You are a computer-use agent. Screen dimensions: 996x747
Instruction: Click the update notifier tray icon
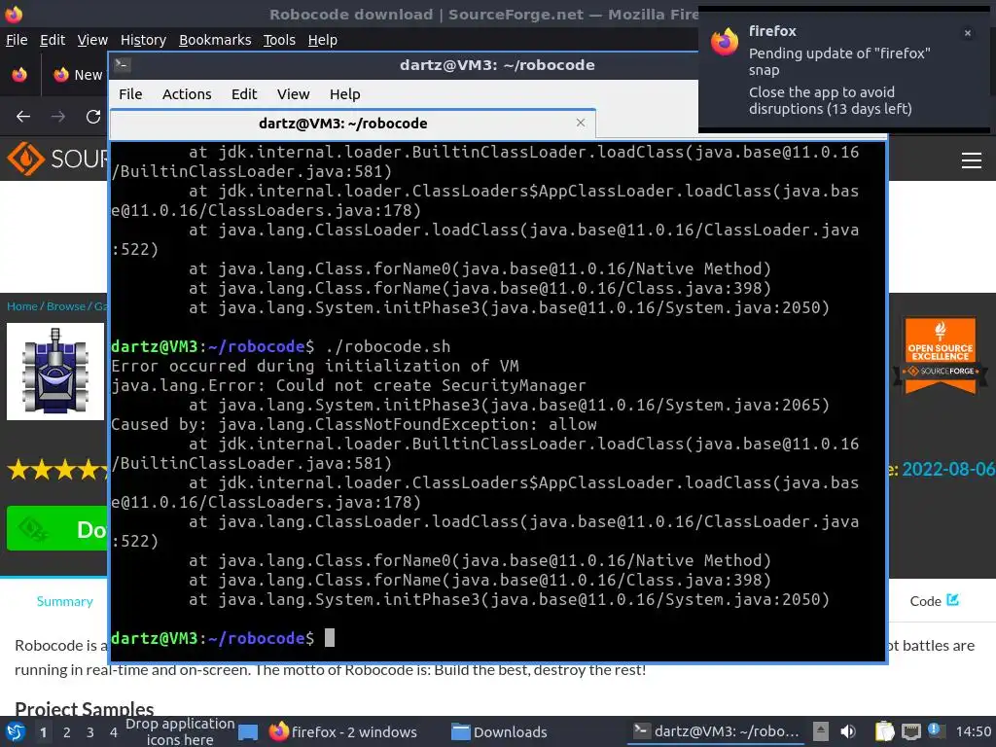pyautogui.click(x=935, y=729)
